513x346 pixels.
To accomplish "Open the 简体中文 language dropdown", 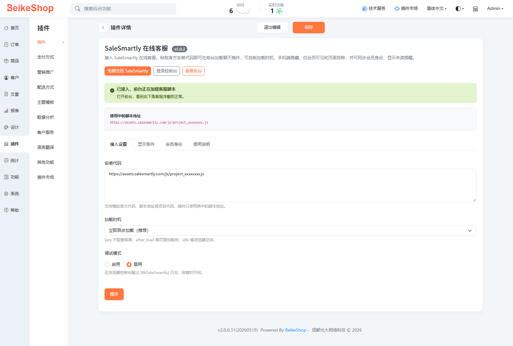I will tap(437, 9).
